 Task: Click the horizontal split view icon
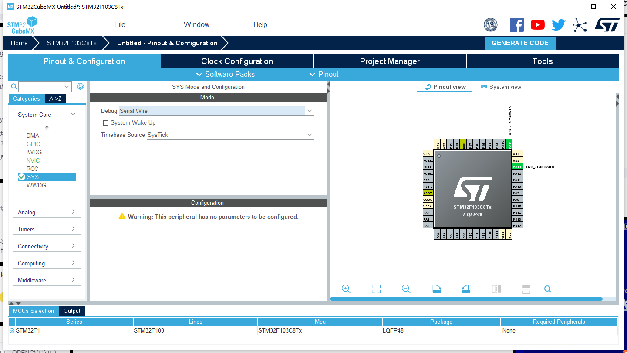click(526, 289)
